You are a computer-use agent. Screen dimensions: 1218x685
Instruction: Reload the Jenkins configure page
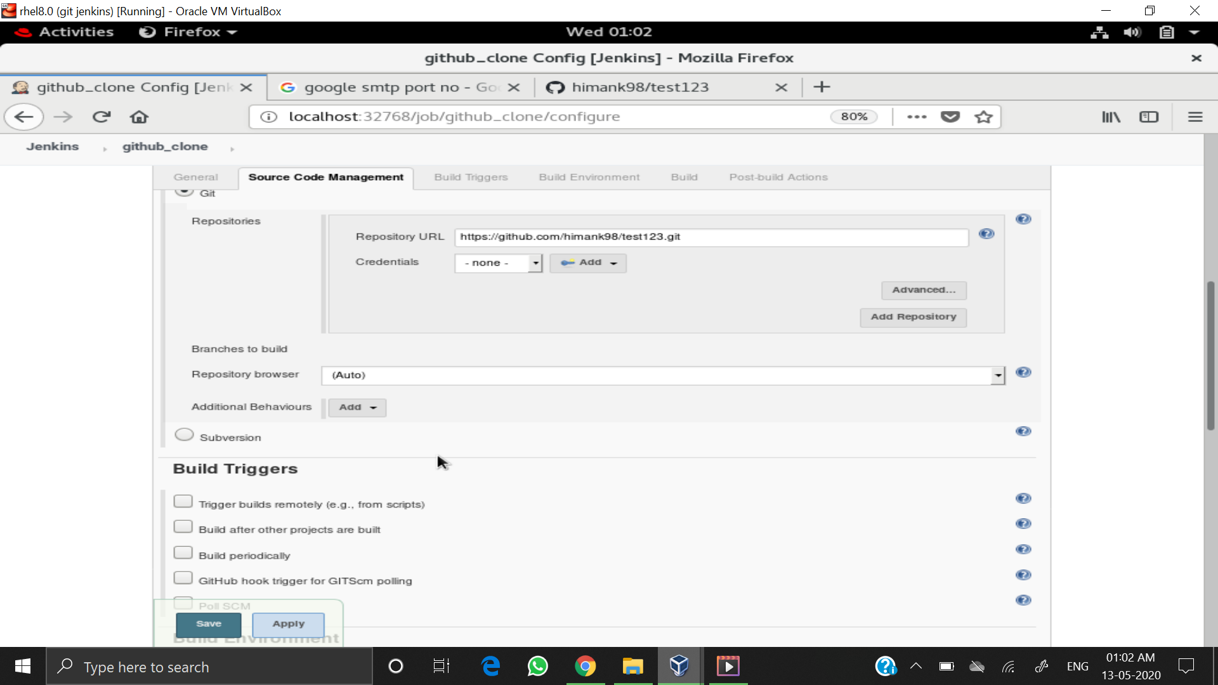101,116
